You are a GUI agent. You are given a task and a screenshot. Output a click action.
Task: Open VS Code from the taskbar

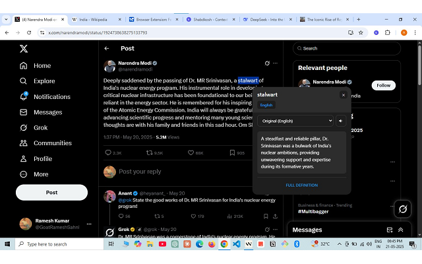pos(236,244)
